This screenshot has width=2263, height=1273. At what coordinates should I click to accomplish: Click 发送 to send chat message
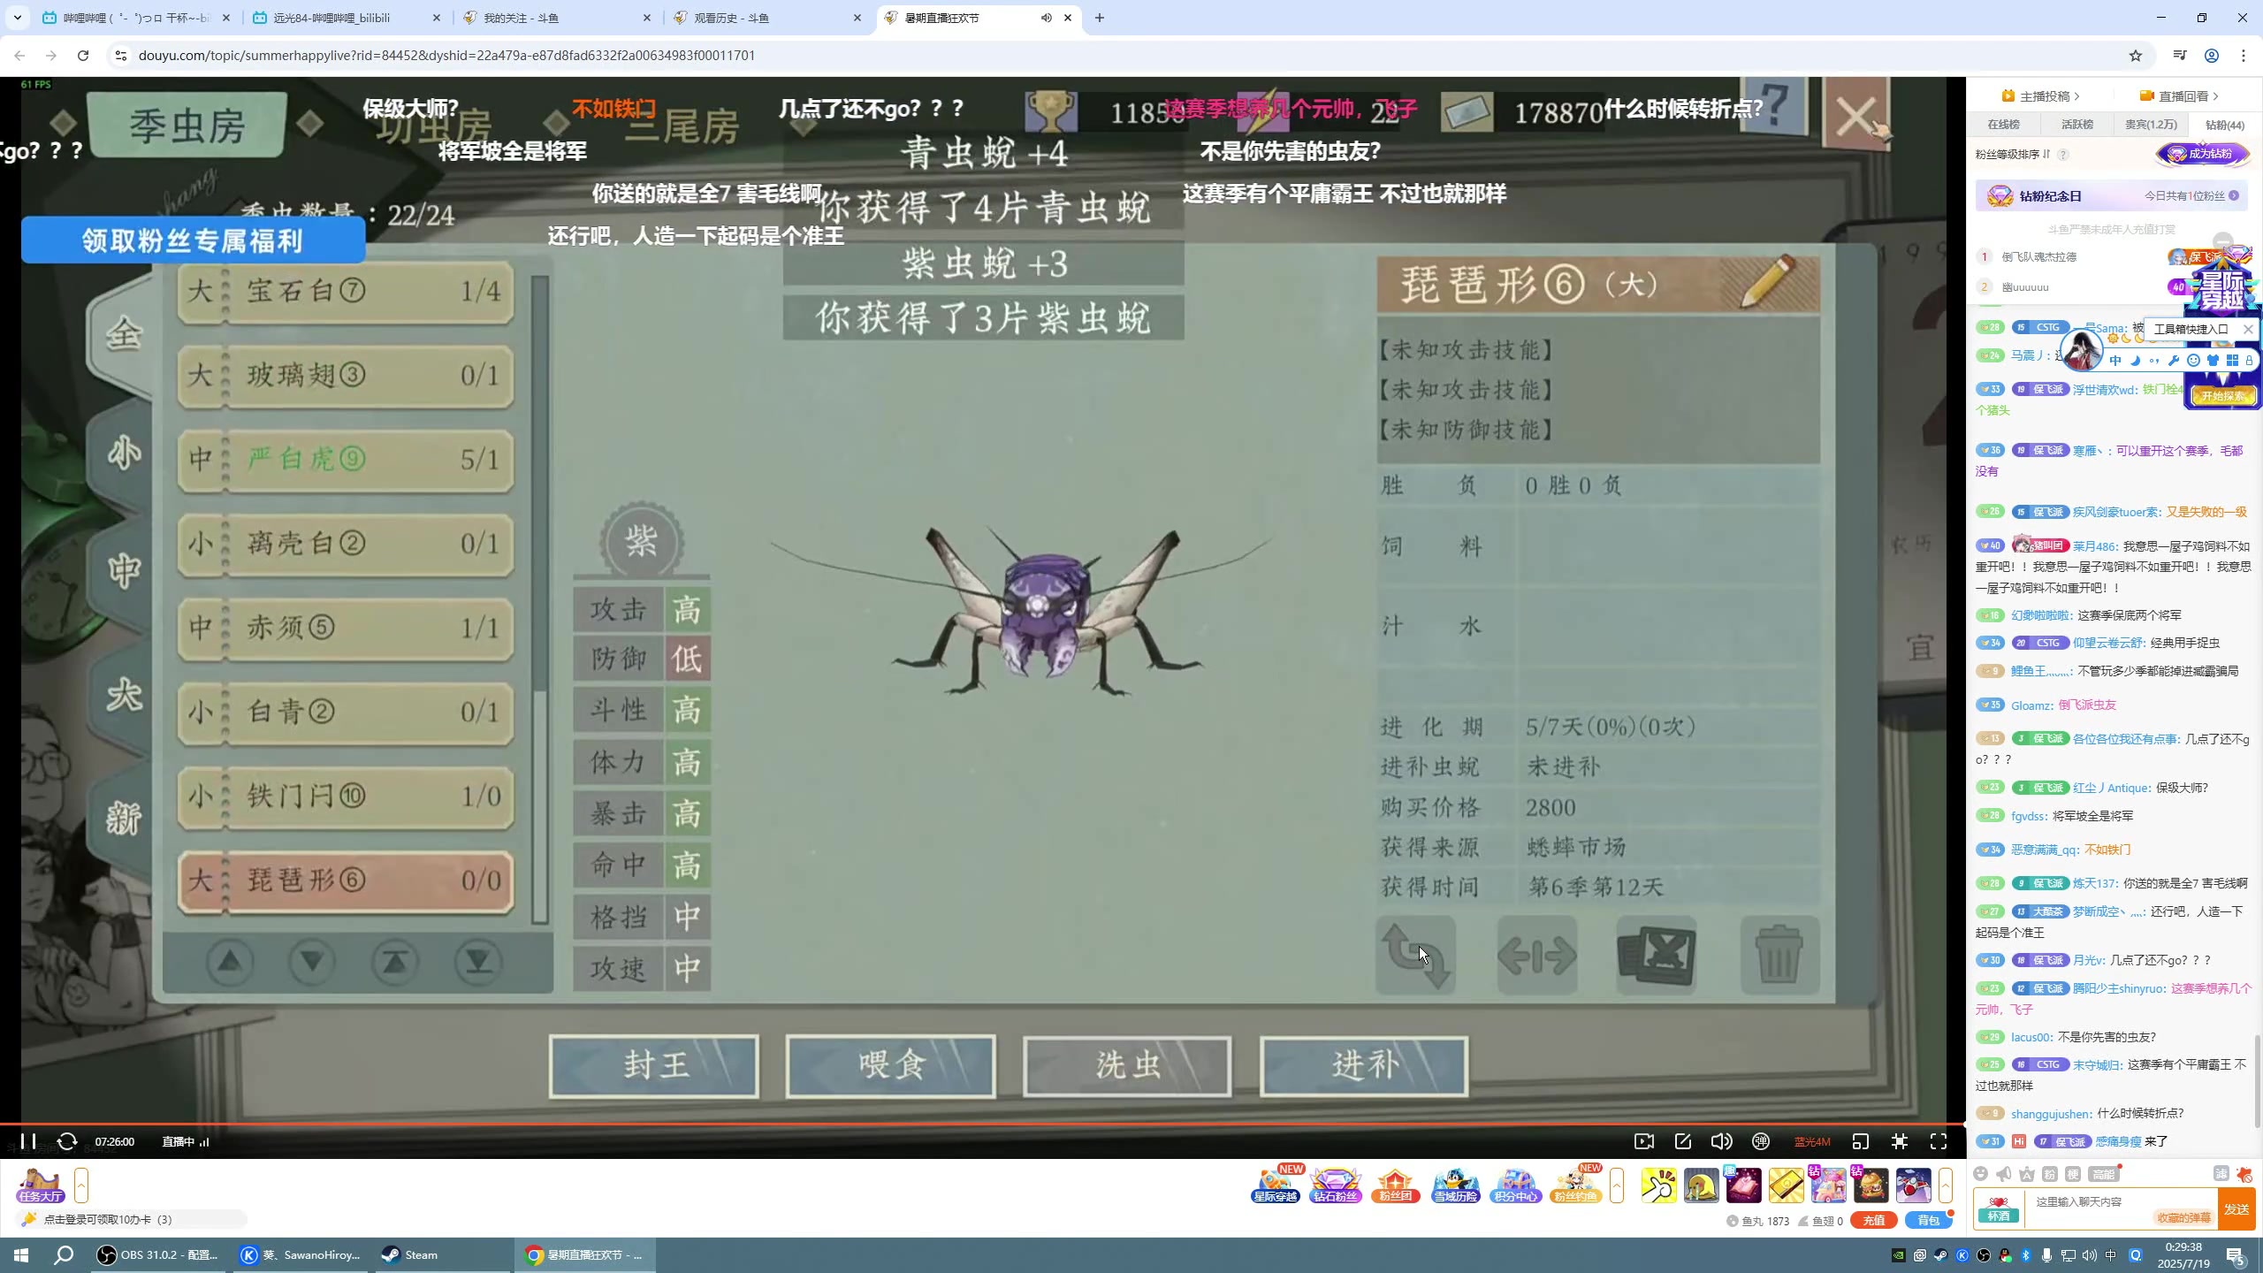coord(2237,1209)
